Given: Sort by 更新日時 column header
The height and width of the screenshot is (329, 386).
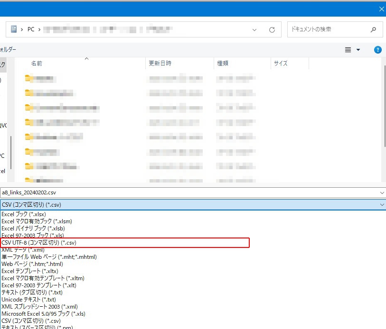Looking at the screenshot, I should [x=160, y=63].
